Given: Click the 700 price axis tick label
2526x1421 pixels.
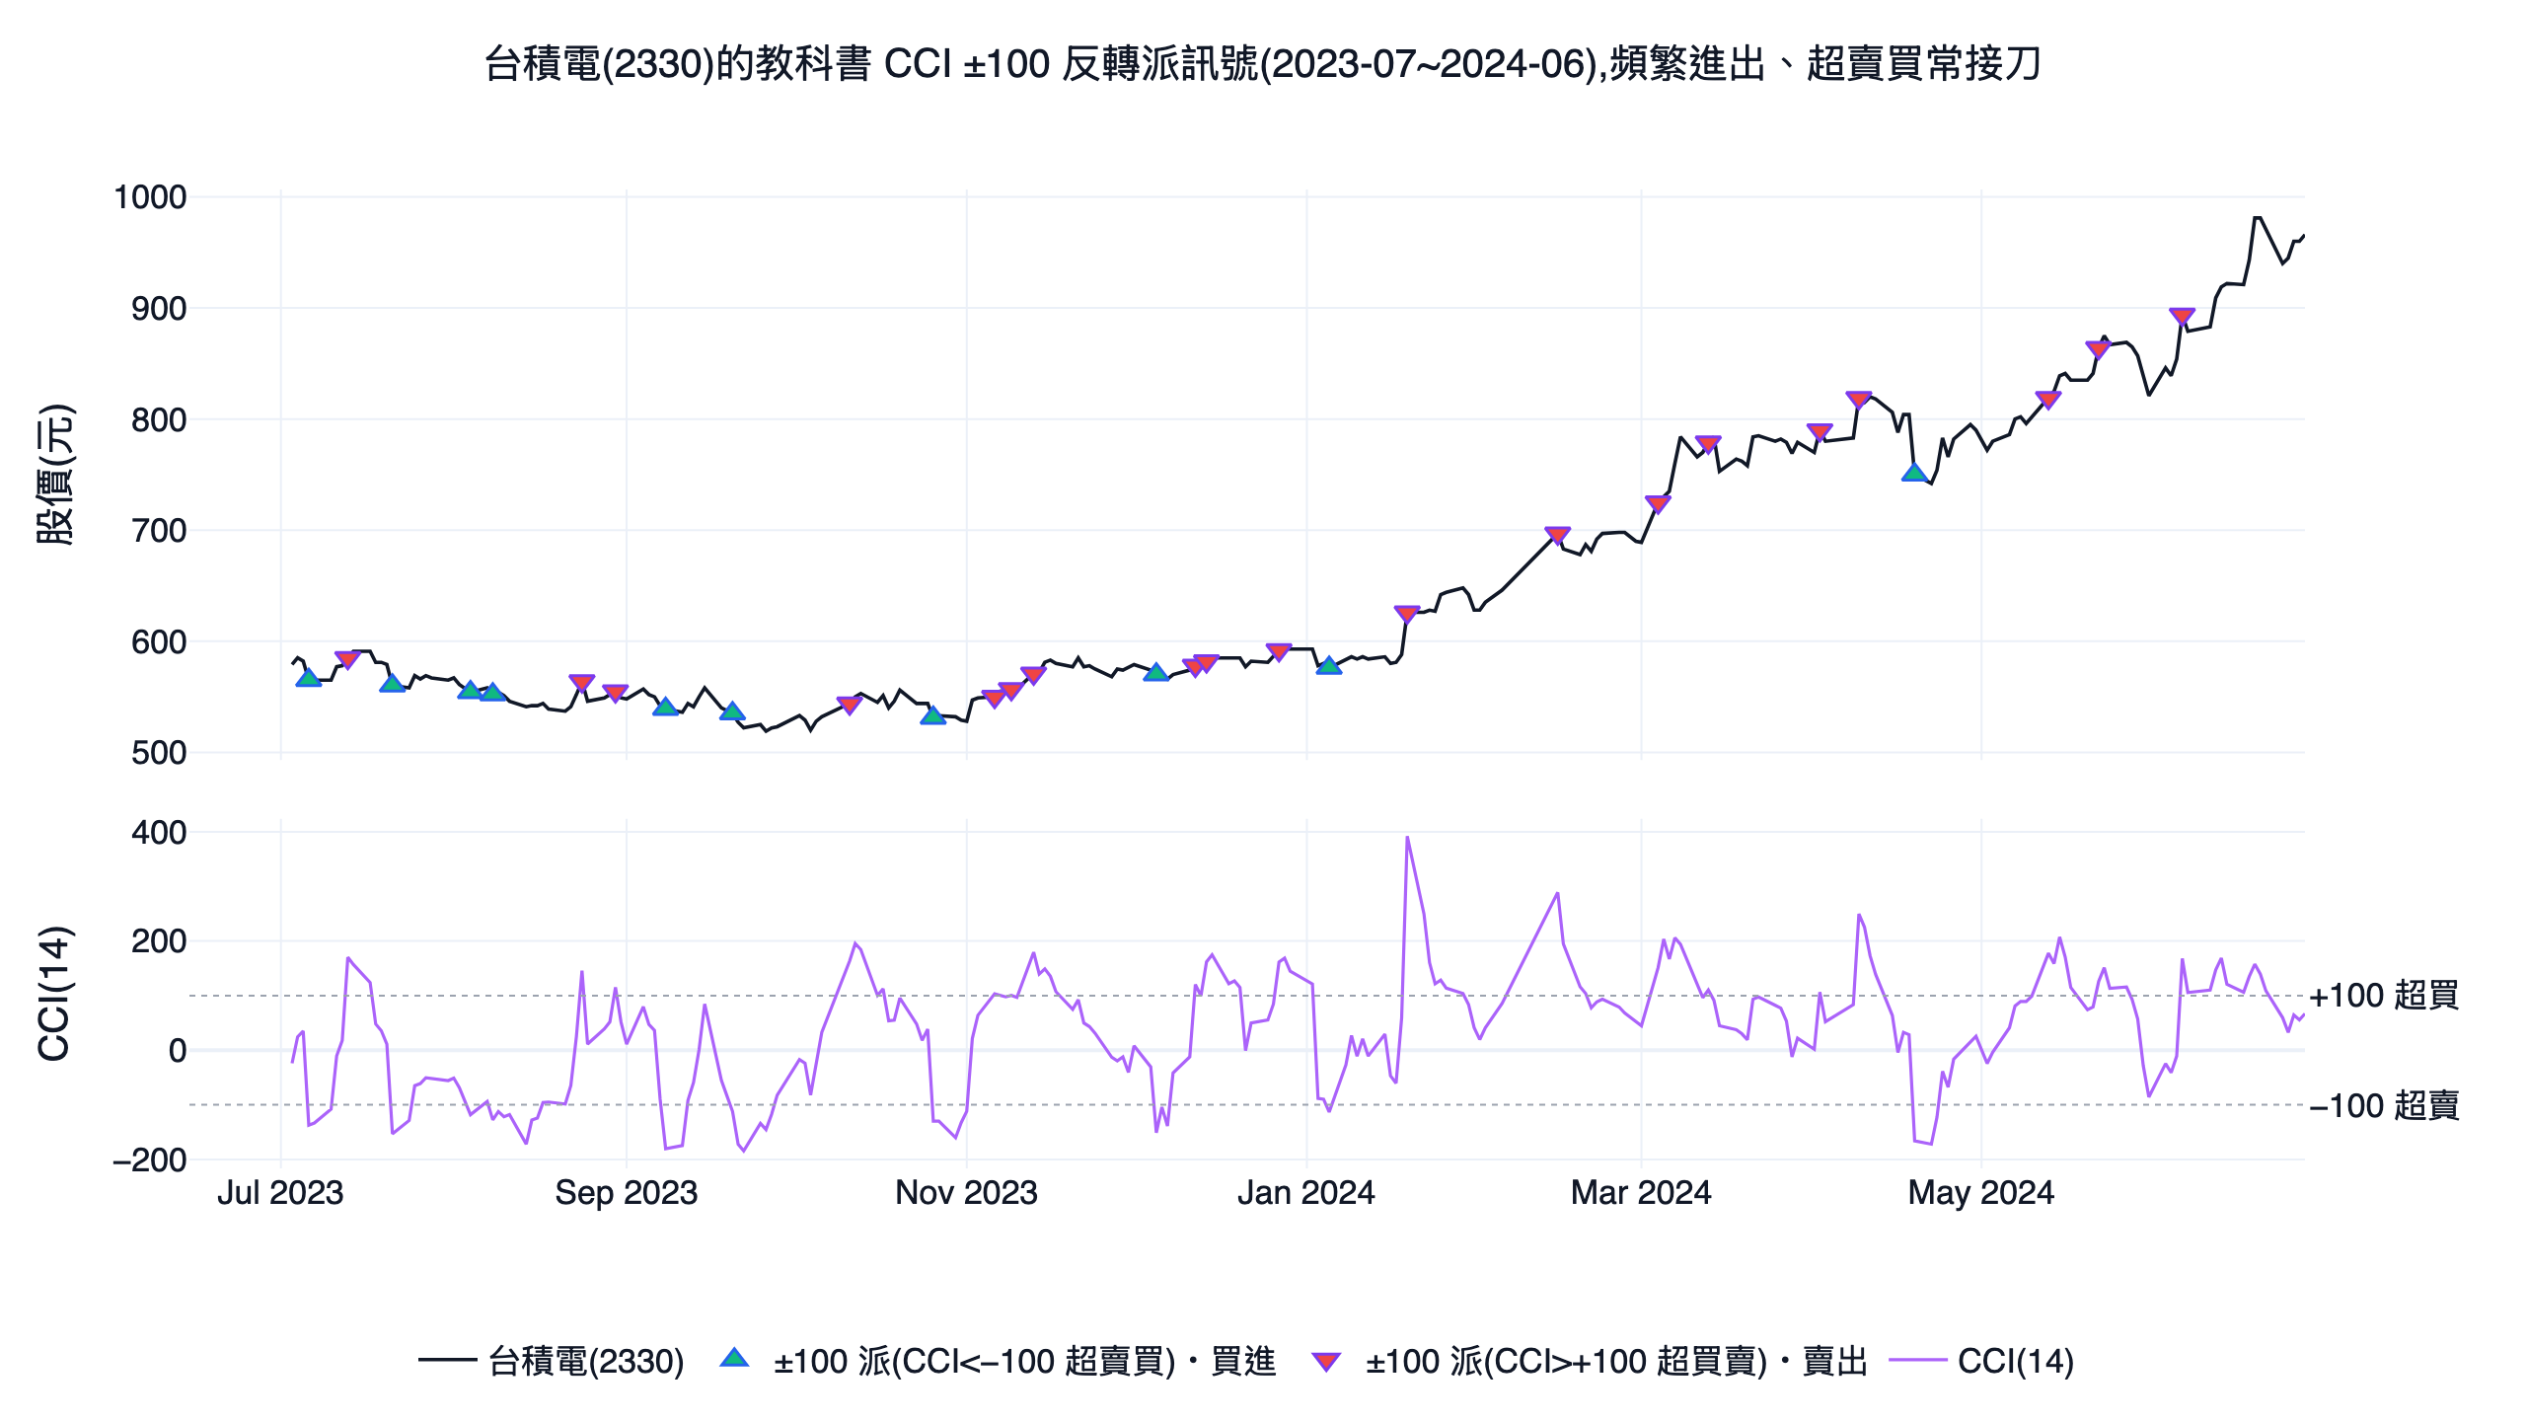Looking at the screenshot, I should [159, 531].
